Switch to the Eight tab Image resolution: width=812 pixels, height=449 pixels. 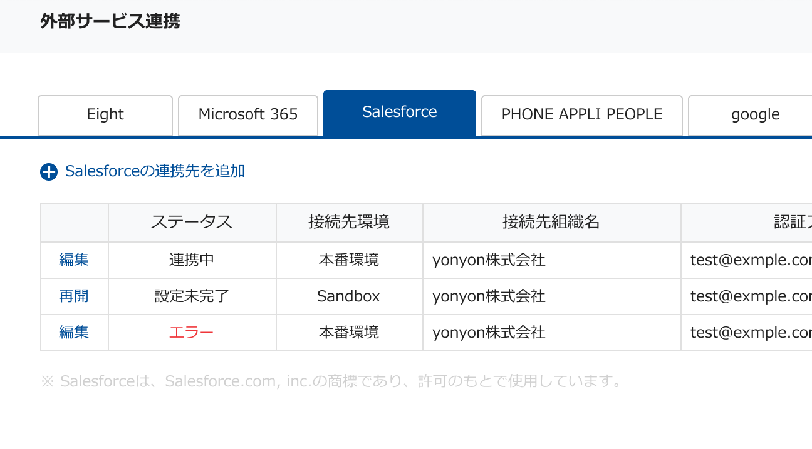point(105,115)
